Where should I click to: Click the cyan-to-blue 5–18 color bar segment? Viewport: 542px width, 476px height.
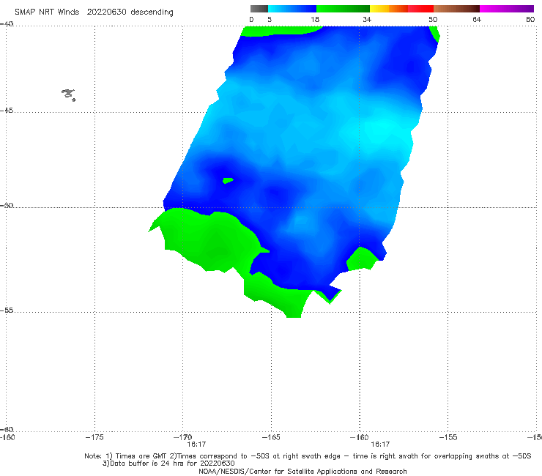pos(292,9)
